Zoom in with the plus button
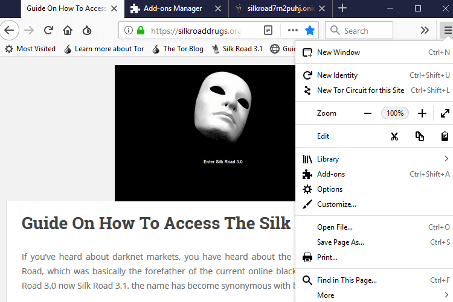This screenshot has width=453, height=302. click(x=422, y=113)
